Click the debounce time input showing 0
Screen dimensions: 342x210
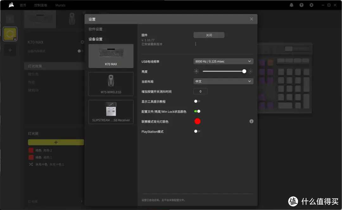pos(200,91)
